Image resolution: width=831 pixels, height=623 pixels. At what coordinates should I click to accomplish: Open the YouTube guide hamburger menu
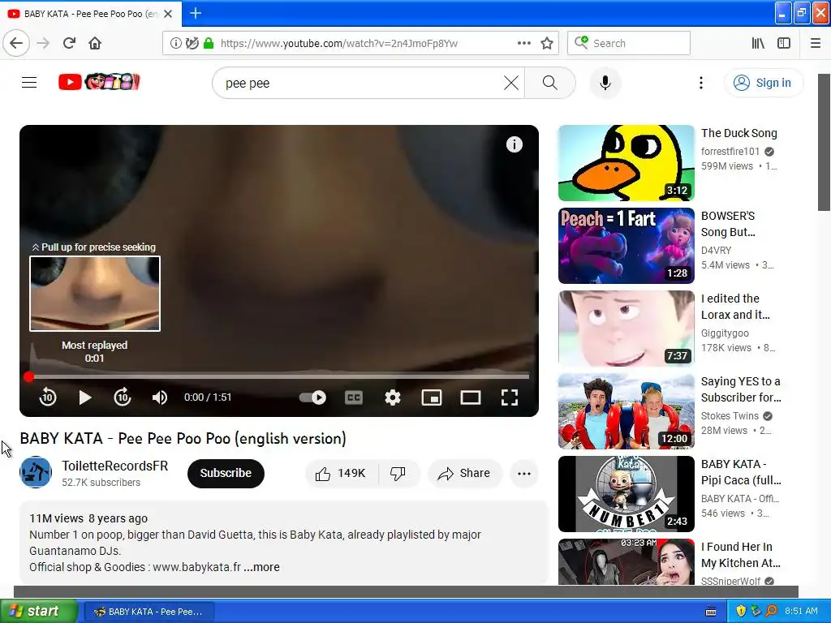click(29, 82)
